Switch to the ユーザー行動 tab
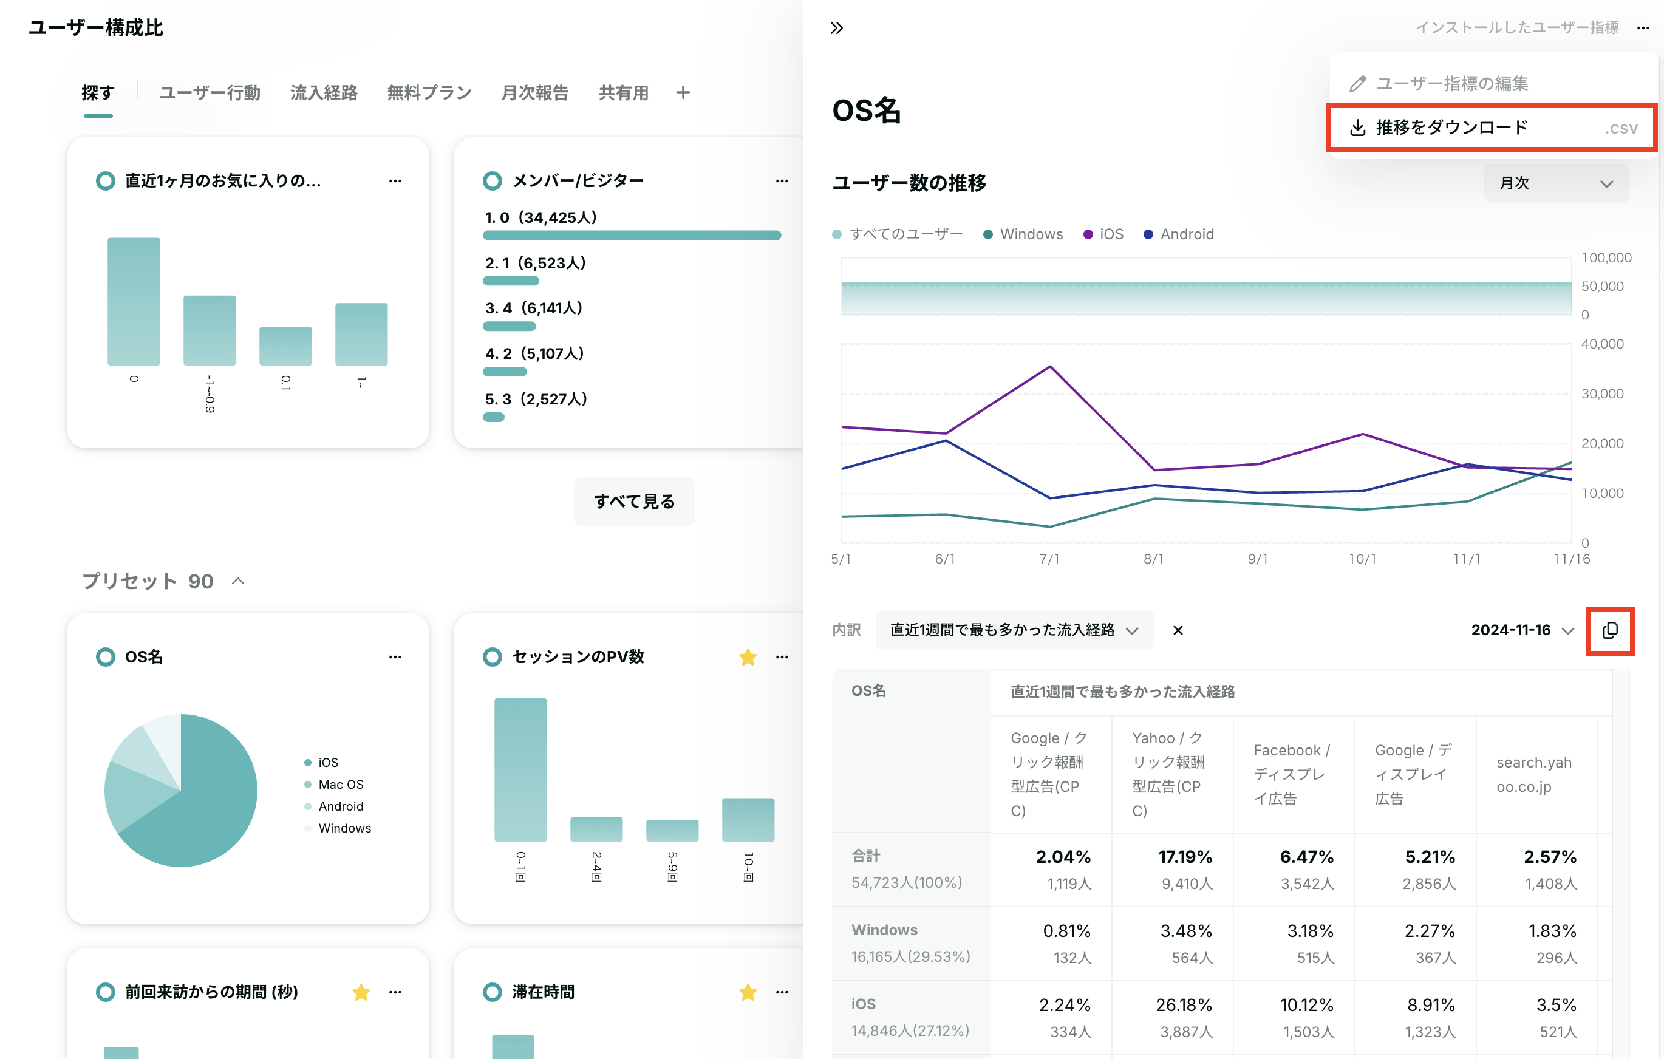The height and width of the screenshot is (1059, 1664). coord(210,92)
